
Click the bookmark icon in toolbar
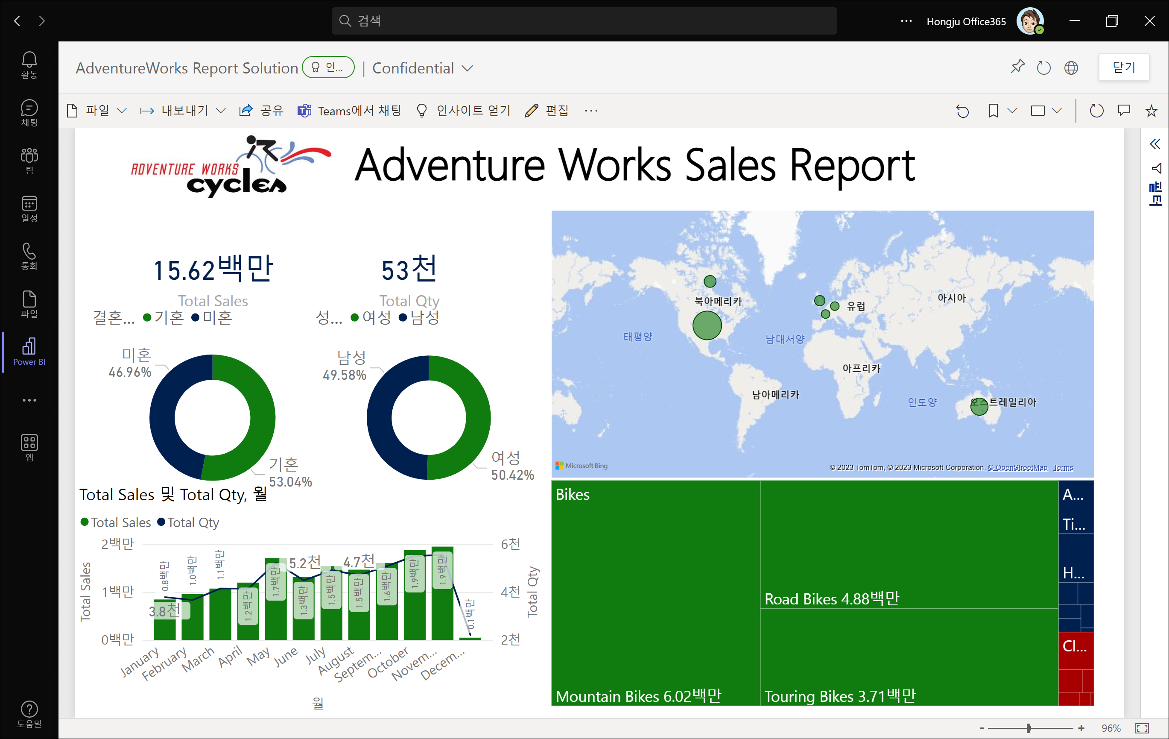pos(993,111)
